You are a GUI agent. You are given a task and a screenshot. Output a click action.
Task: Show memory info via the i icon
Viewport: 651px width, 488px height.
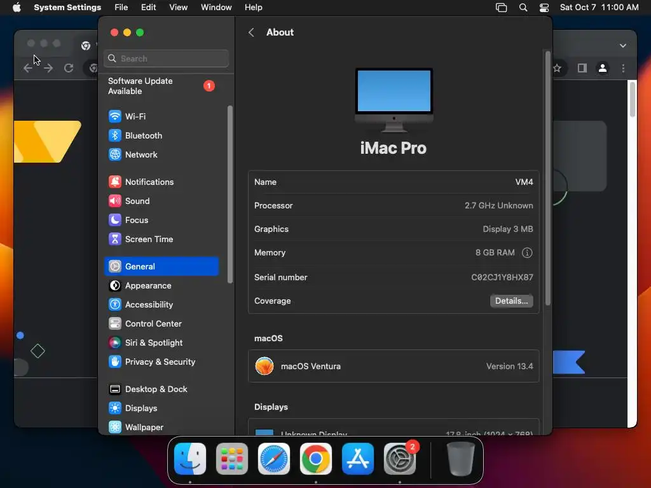click(x=527, y=253)
